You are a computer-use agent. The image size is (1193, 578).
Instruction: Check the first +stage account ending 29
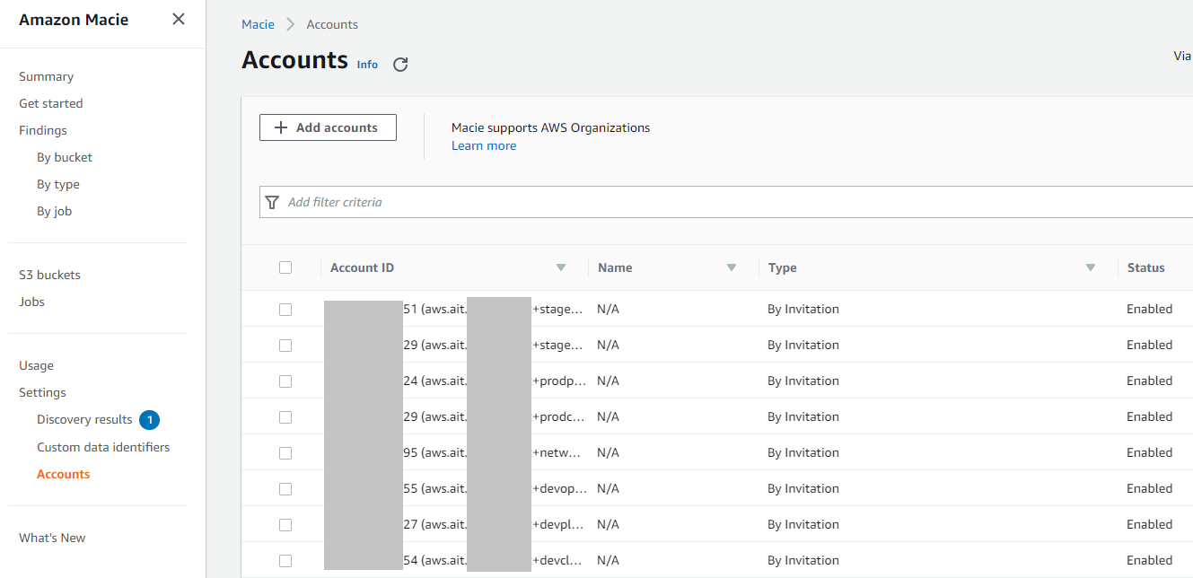coord(285,345)
